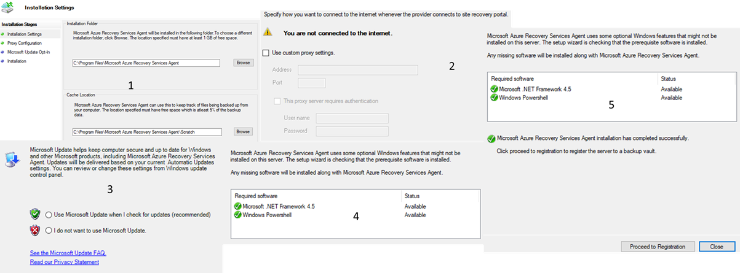This screenshot has height=273, width=740.
Task: Click the Cache Location Scratch path field
Action: tap(146, 131)
